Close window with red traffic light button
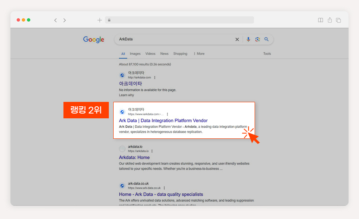This screenshot has width=359, height=219. pyautogui.click(x=18, y=20)
